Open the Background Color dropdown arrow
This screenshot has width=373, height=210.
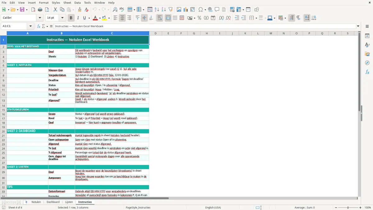[109, 18]
